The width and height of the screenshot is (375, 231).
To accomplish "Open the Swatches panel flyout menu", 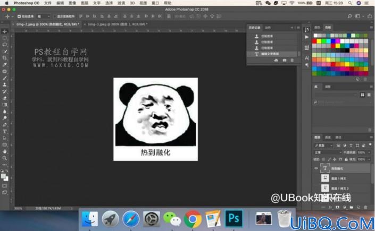I will (x=371, y=28).
